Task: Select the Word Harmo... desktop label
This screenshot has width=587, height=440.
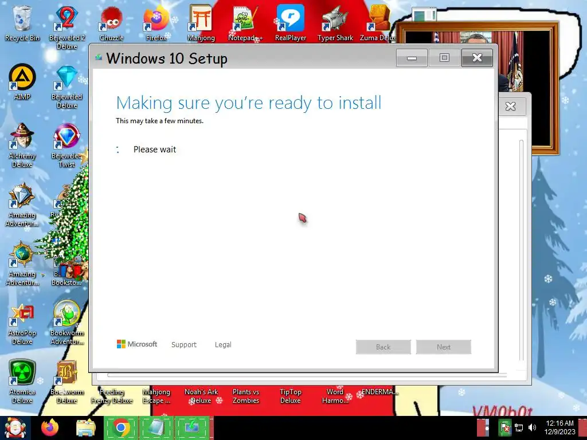Action: (335, 396)
